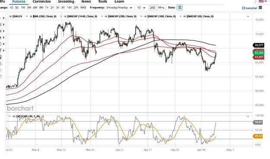This screenshot has height=159, width=270.
Task: Click the MAEXP (1440) color swatch
Action: click(68, 16)
